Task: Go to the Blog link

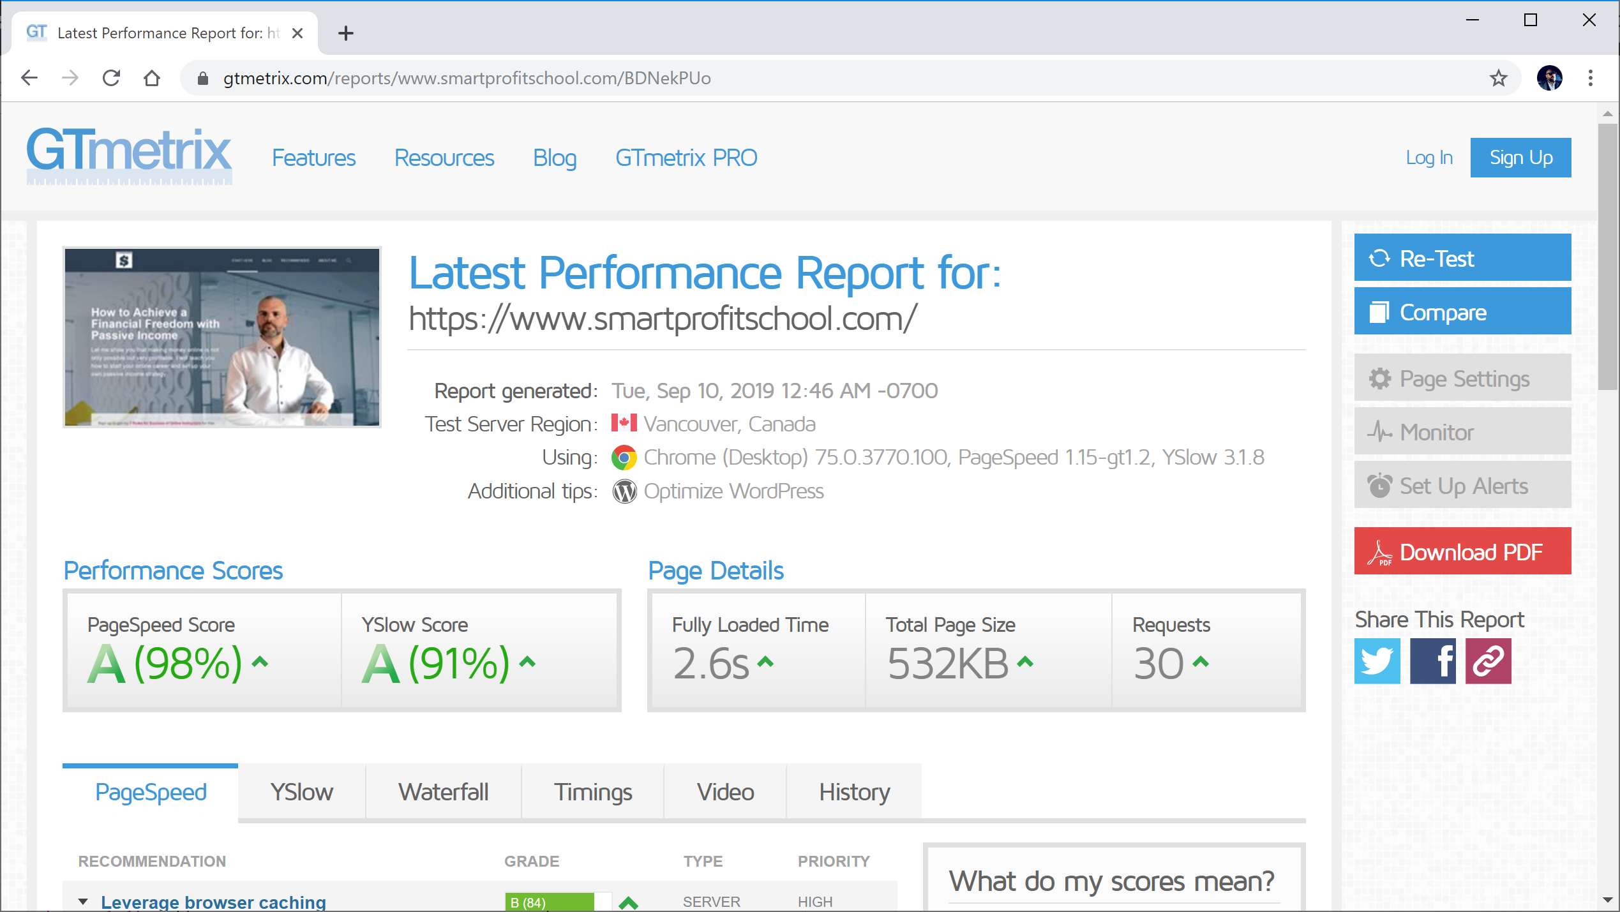Action: (x=555, y=158)
